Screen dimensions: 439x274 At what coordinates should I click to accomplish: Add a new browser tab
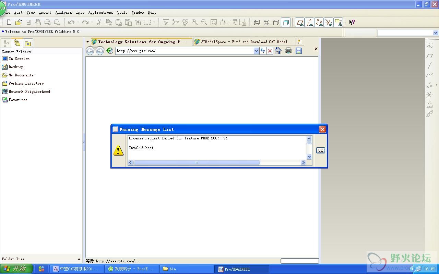300,42
